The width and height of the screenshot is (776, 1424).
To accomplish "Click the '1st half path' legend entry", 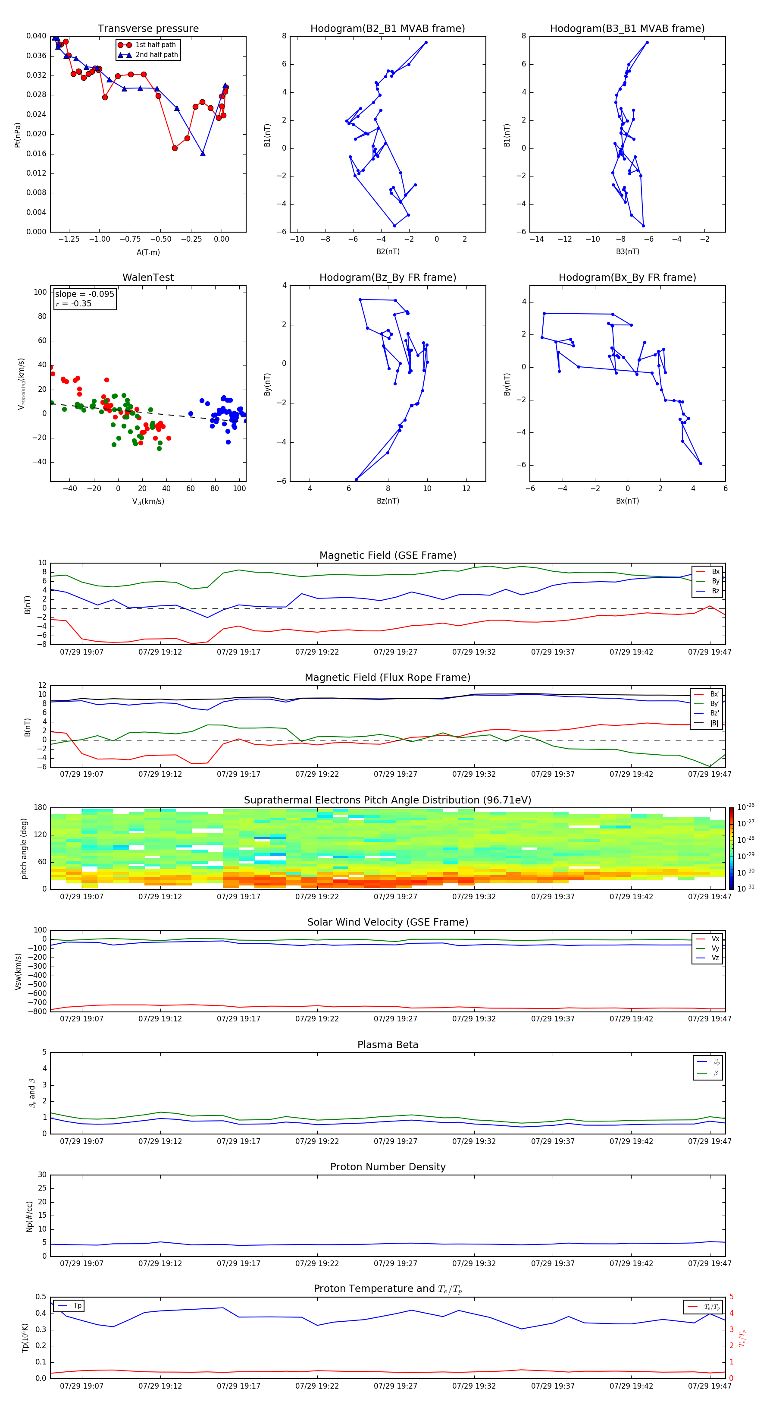I will [147, 45].
